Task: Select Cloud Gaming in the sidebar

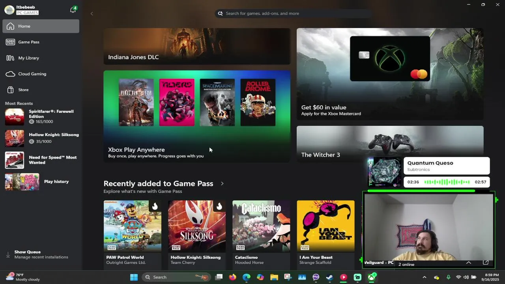Action: (41, 74)
